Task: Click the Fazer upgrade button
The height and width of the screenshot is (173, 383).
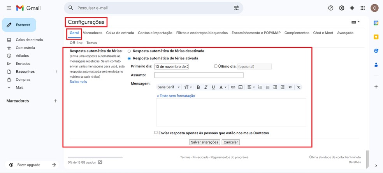Action: (32, 165)
